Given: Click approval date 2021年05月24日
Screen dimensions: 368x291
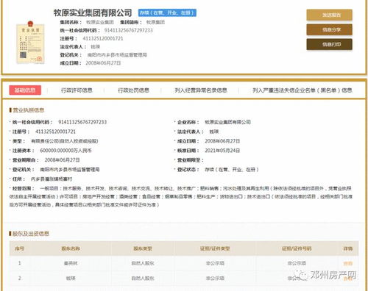Looking at the screenshot, I should 222,151.
